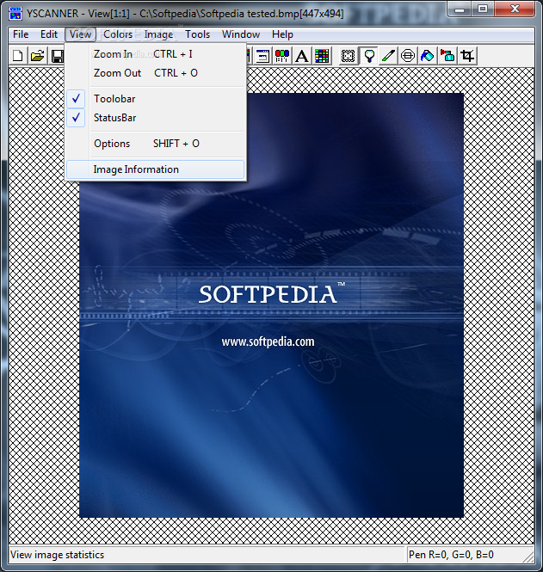This screenshot has height=572, width=543.
Task: Click the YSCANNER app icon in the title bar
Action: [15, 14]
